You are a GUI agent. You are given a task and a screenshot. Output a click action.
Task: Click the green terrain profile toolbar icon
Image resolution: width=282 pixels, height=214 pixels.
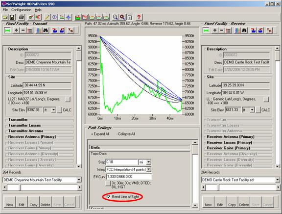tap(78, 17)
